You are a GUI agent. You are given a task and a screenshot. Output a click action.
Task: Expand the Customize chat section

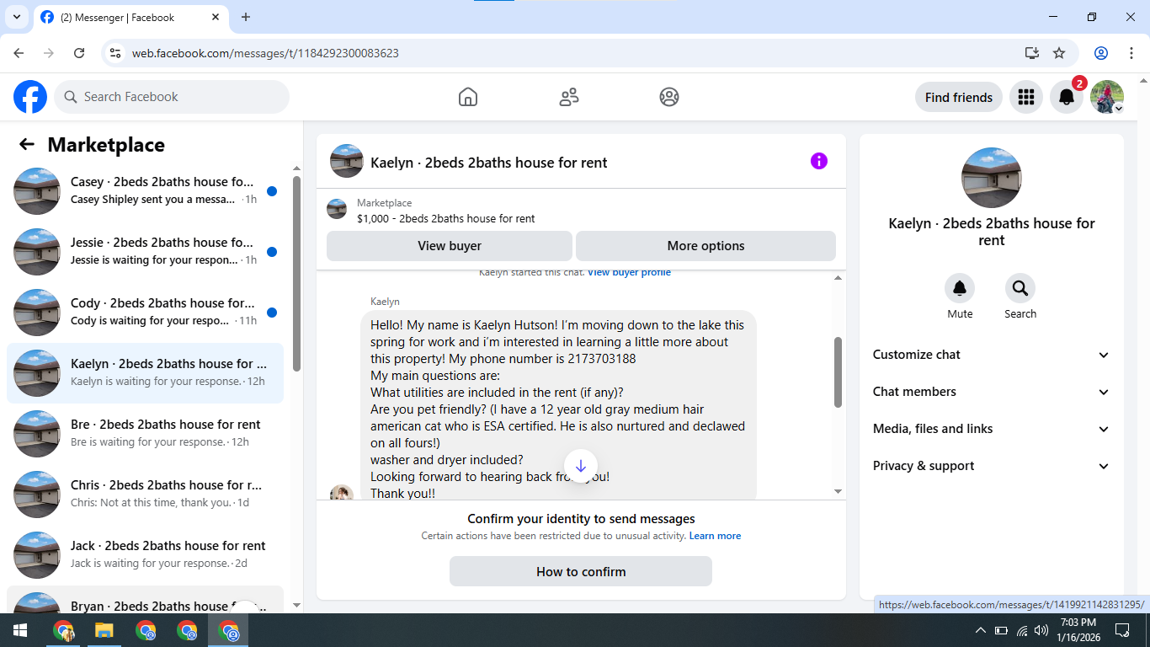(992, 355)
